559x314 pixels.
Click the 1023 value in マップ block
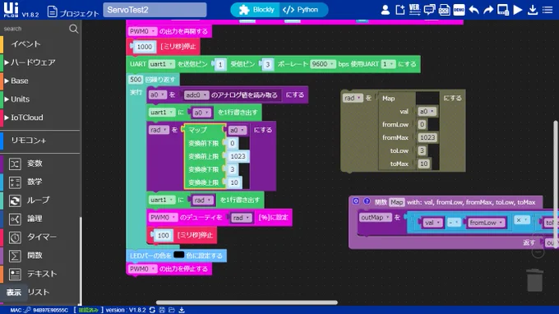pos(238,156)
